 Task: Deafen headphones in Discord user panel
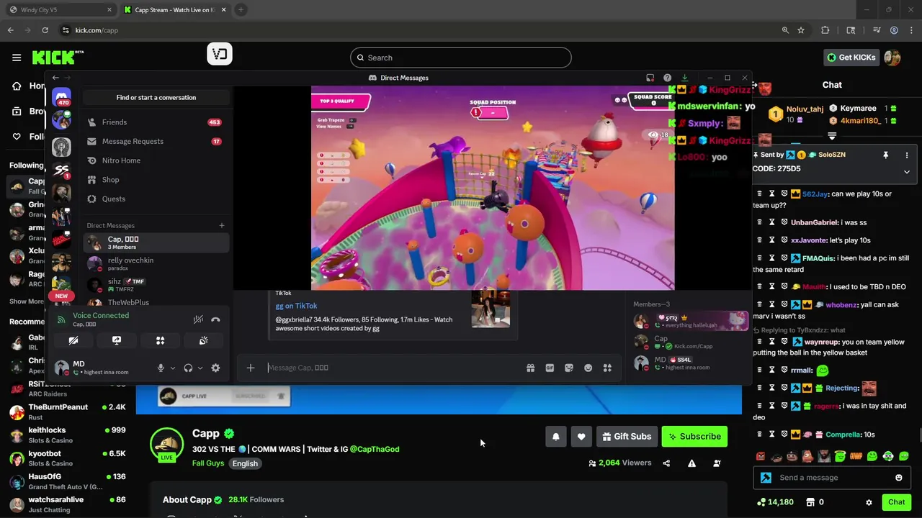(x=188, y=368)
